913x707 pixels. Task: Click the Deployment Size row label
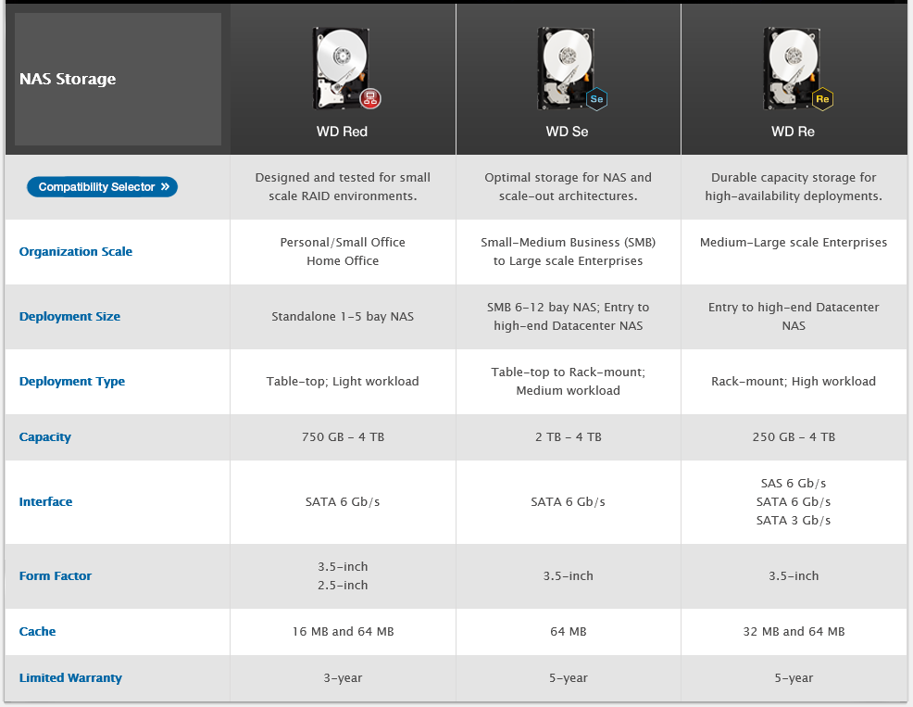(x=69, y=317)
